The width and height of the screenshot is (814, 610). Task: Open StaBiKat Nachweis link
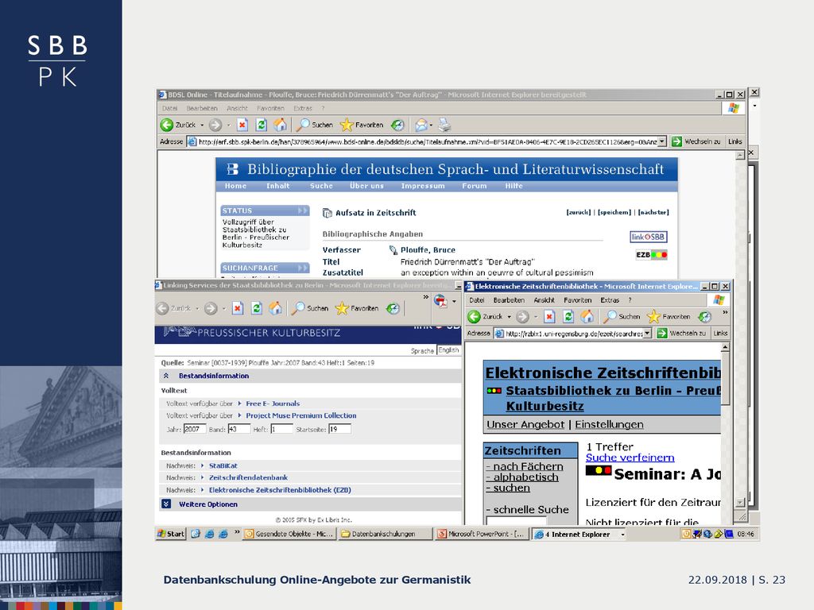pyautogui.click(x=223, y=465)
